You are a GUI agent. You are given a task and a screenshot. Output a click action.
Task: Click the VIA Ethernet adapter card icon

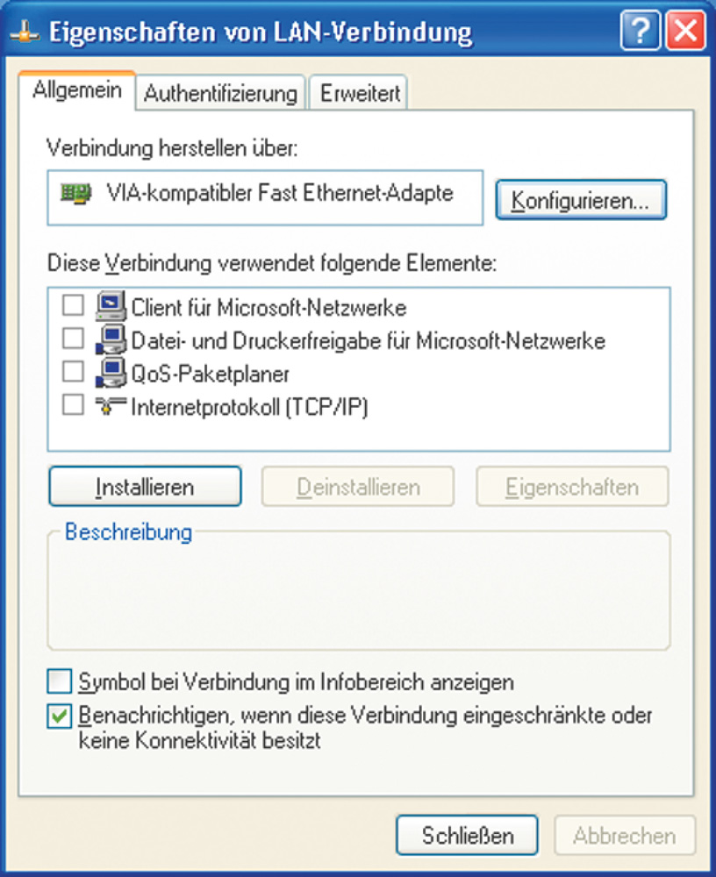[x=76, y=194]
